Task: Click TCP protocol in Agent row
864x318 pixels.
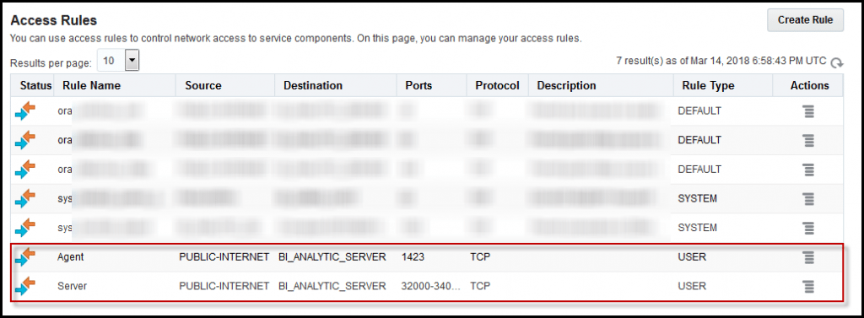Action: (479, 256)
